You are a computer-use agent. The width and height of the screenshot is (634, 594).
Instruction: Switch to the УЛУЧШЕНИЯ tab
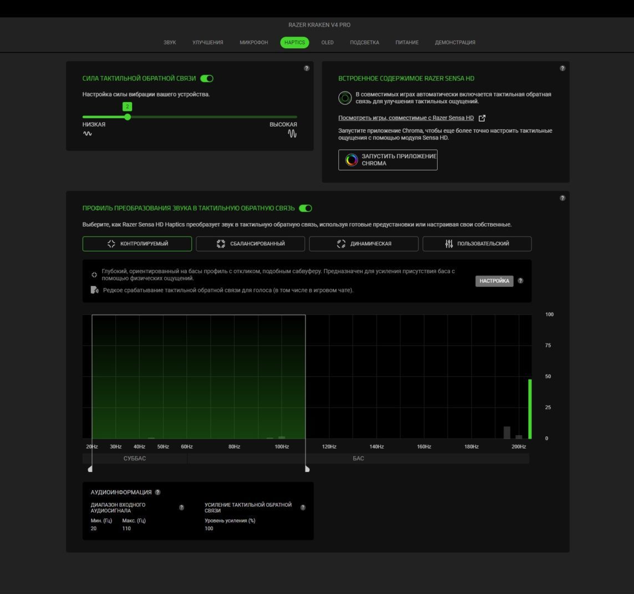tap(208, 43)
